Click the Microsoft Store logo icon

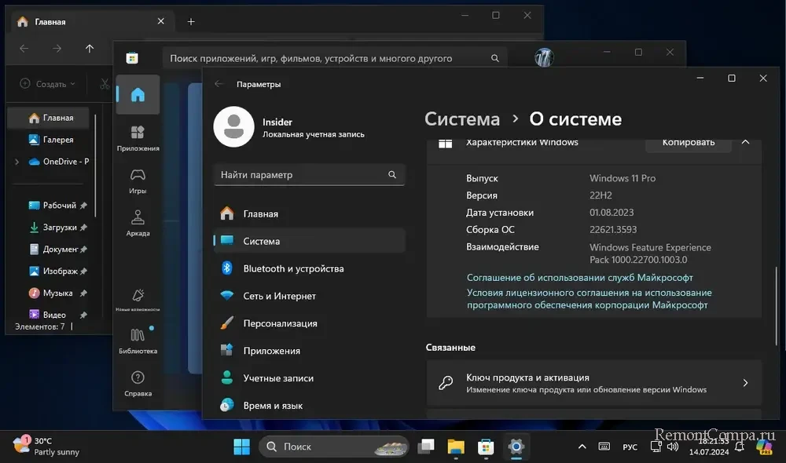(132, 58)
